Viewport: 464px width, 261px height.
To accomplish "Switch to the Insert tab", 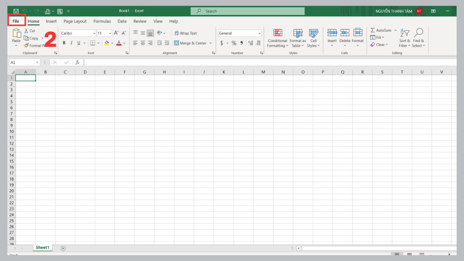I will pos(51,21).
